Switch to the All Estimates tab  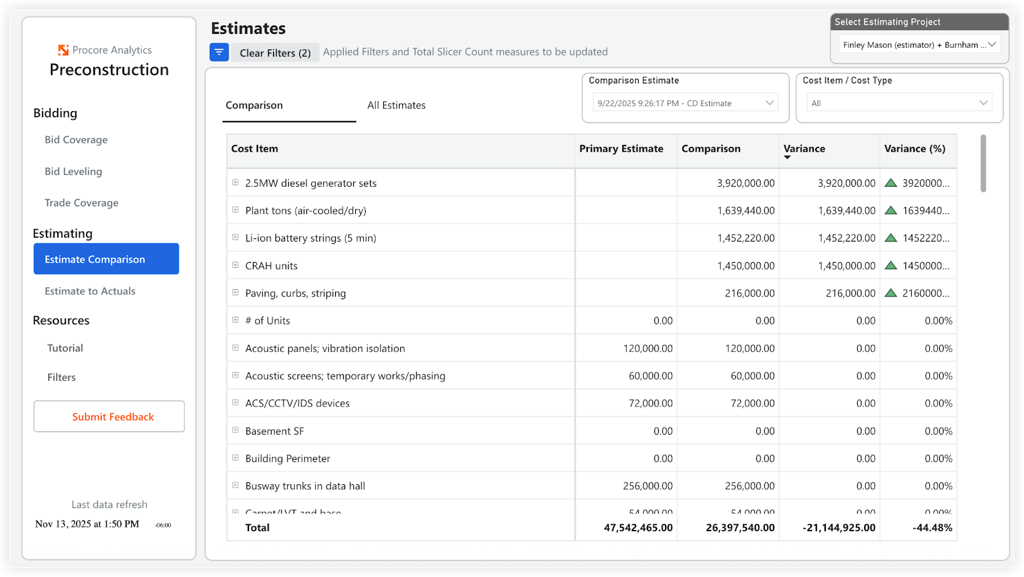coord(396,105)
